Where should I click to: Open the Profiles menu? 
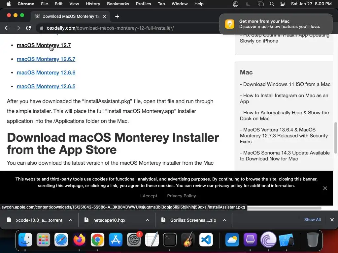pyautogui.click(x=143, y=4)
